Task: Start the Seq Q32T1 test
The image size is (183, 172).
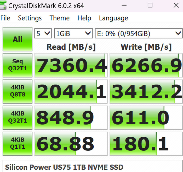Action: pyautogui.click(x=18, y=65)
